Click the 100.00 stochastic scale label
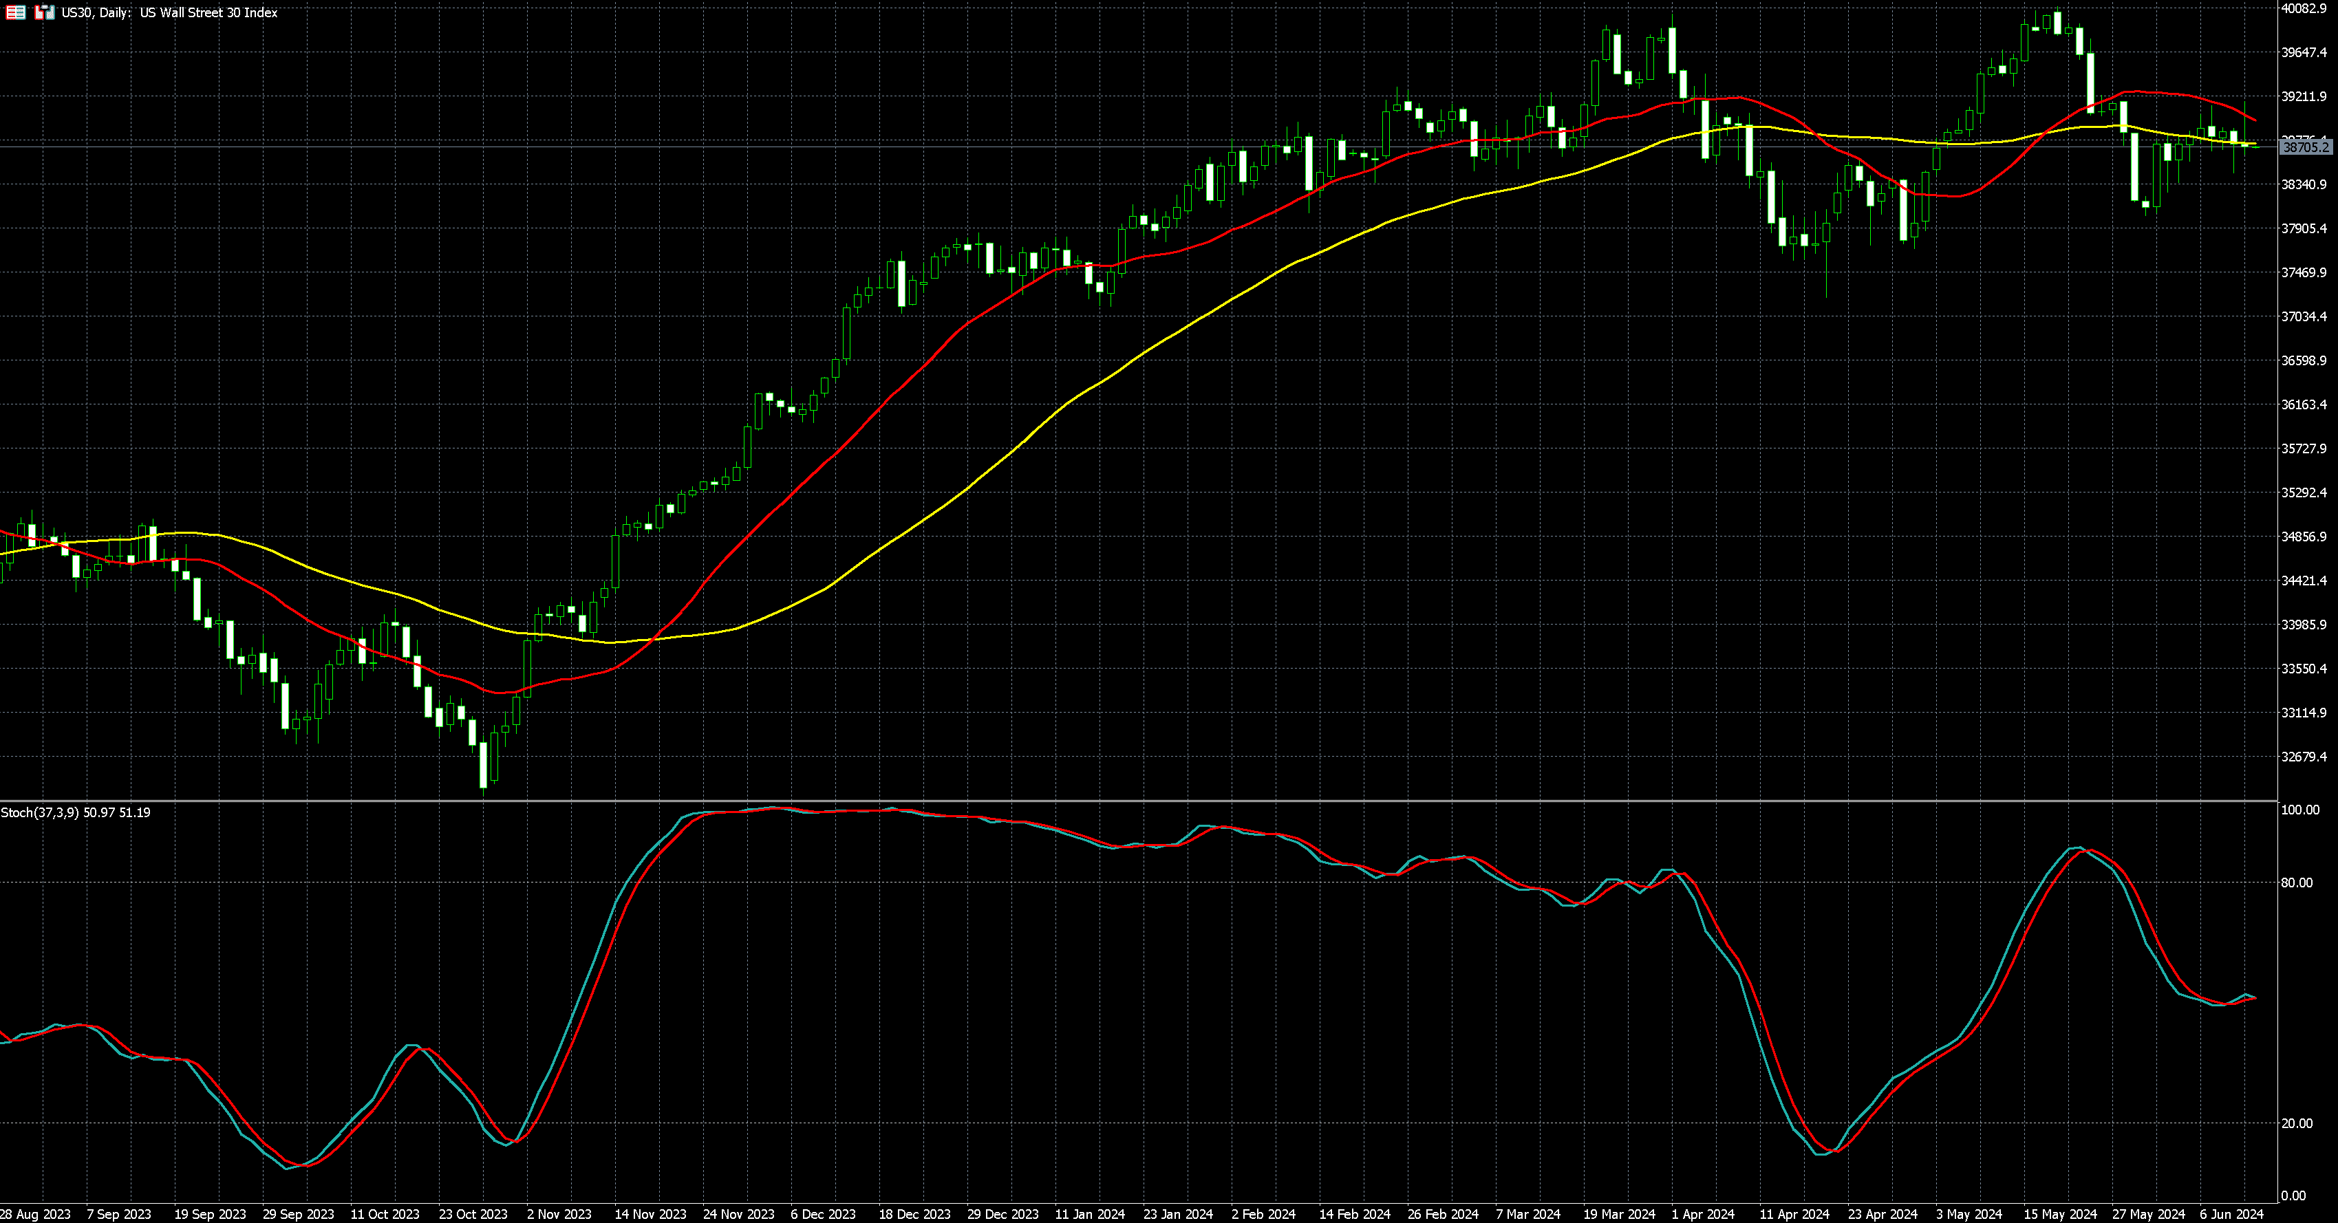The height and width of the screenshot is (1223, 2338). (2299, 810)
